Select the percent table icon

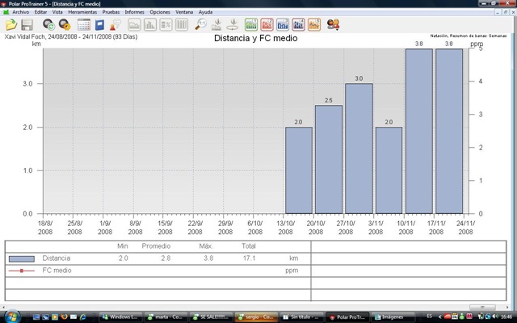(166, 25)
